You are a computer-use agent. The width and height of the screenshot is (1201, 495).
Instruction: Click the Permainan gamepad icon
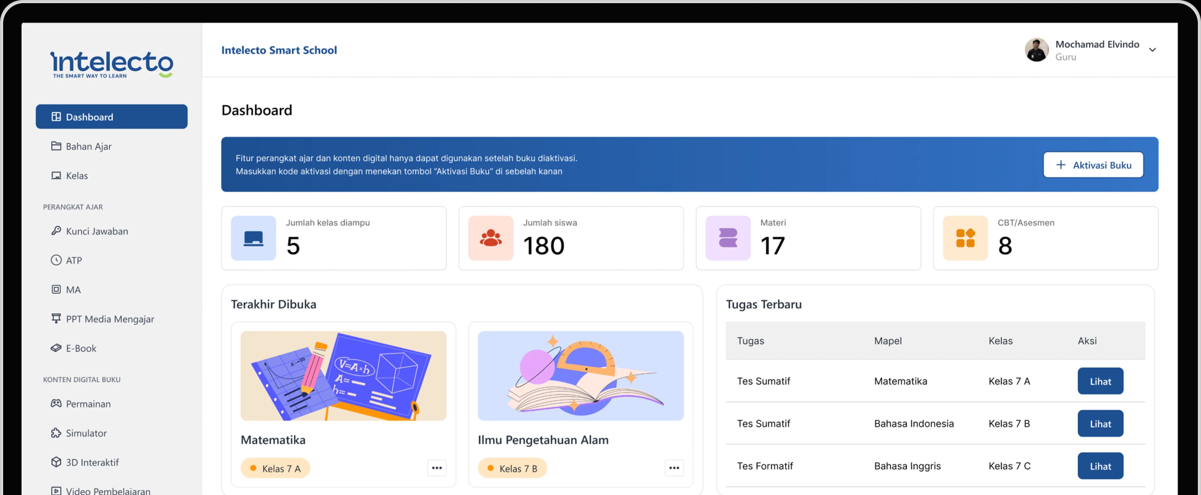pos(56,404)
